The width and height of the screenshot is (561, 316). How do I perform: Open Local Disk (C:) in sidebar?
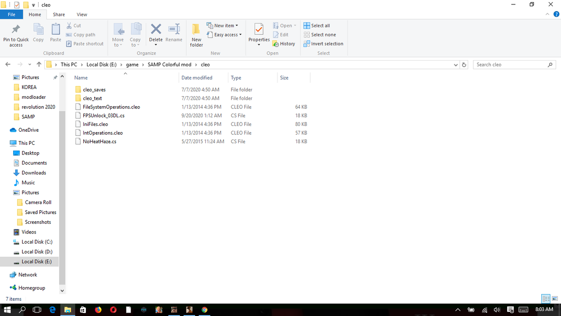pyautogui.click(x=37, y=242)
